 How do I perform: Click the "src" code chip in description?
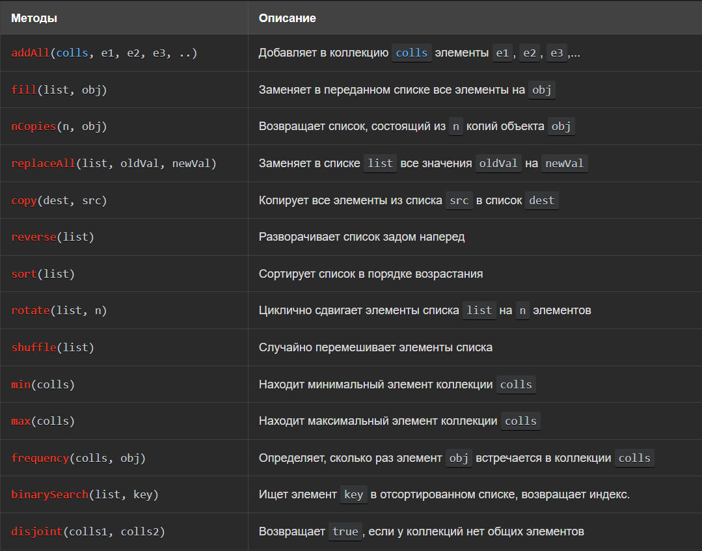coord(459,200)
